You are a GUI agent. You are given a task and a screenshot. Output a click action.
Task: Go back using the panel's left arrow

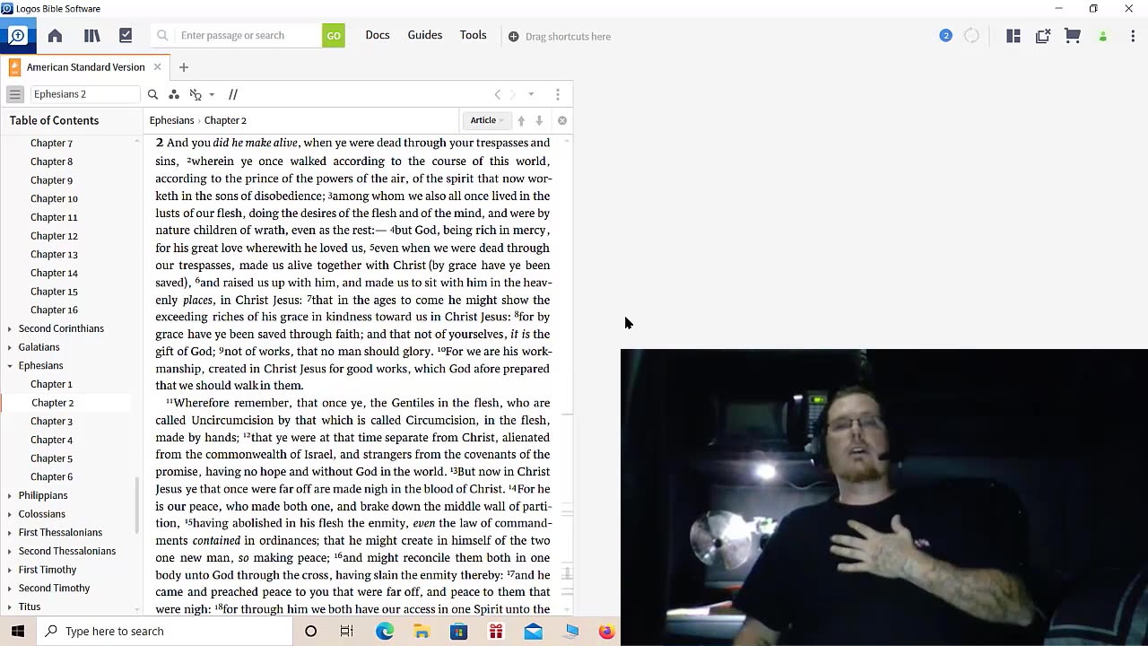point(498,94)
